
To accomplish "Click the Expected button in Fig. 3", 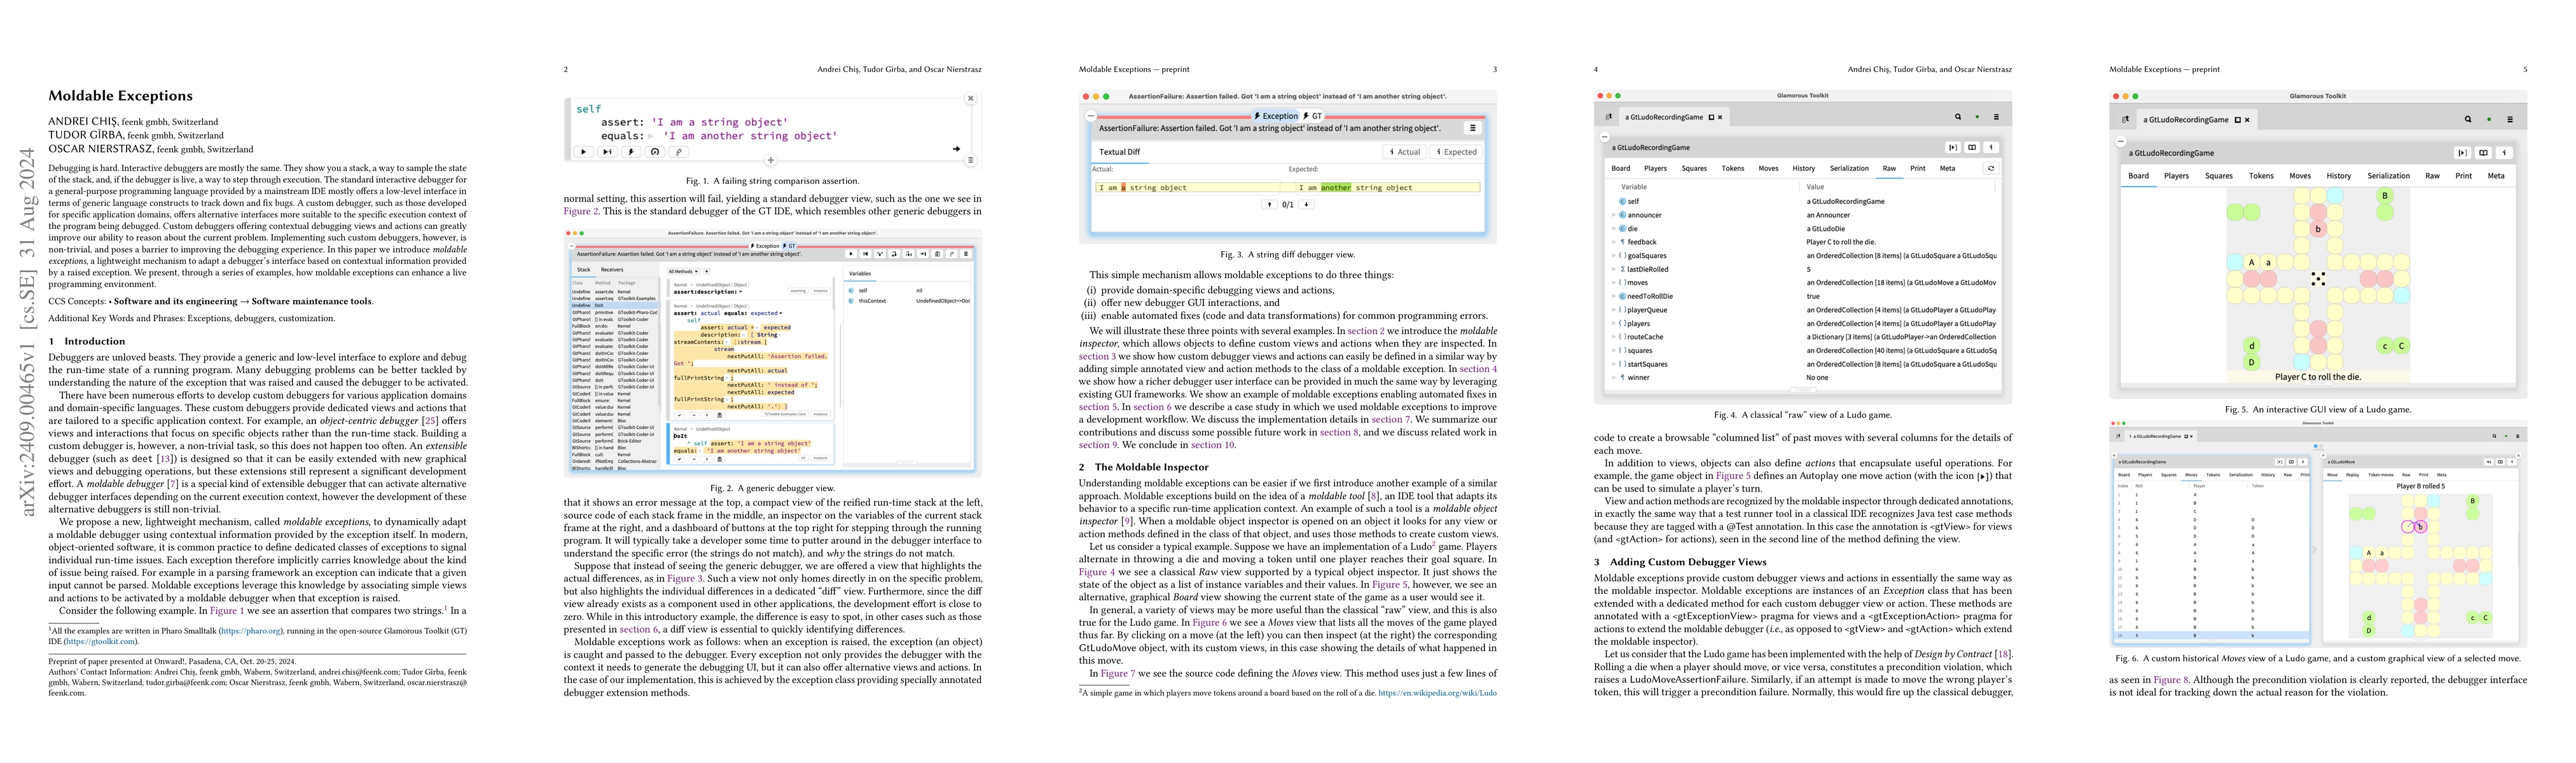I will coord(1456,152).
